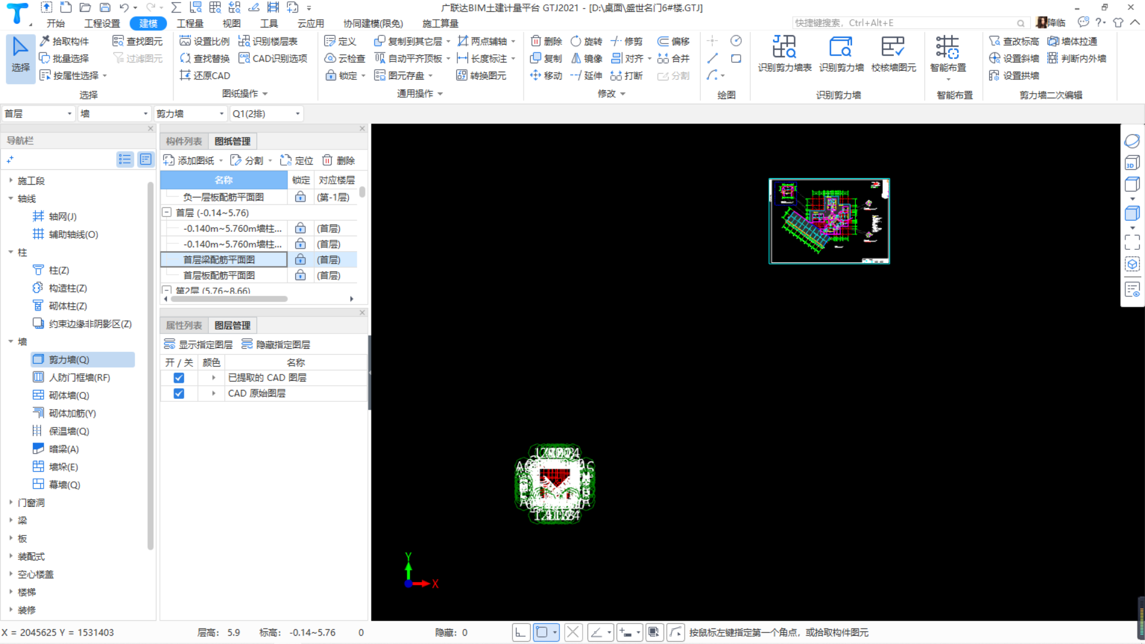Toggle 已提取的 CAD 图层 checkbox
This screenshot has width=1145, height=644.
pyautogui.click(x=179, y=378)
